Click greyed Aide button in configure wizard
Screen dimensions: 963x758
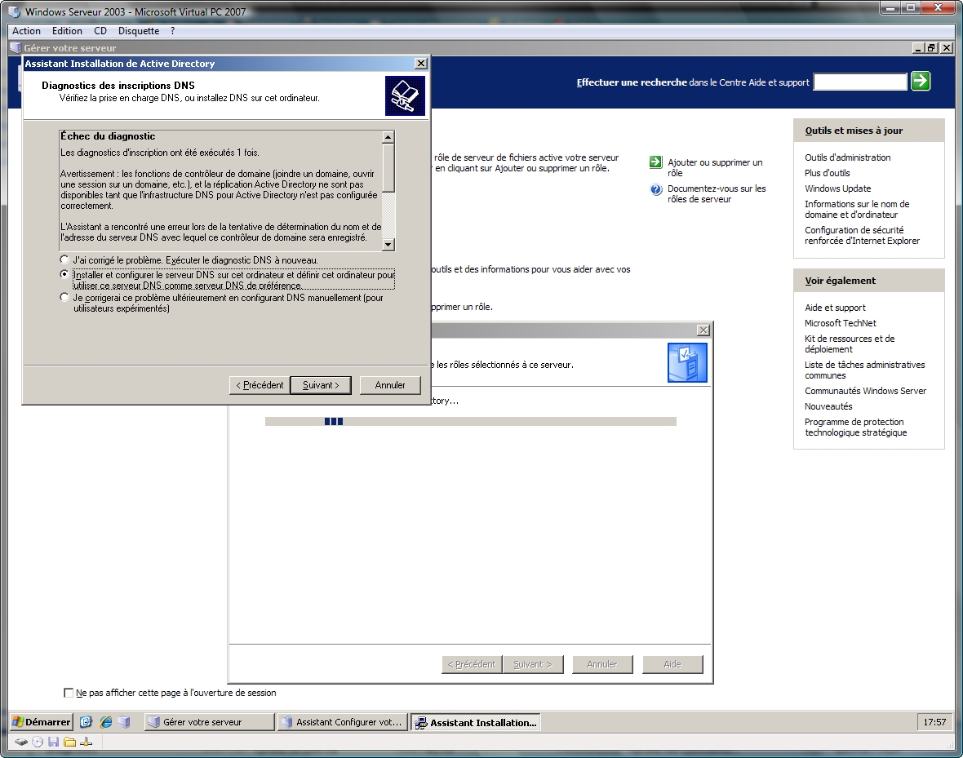tap(672, 664)
